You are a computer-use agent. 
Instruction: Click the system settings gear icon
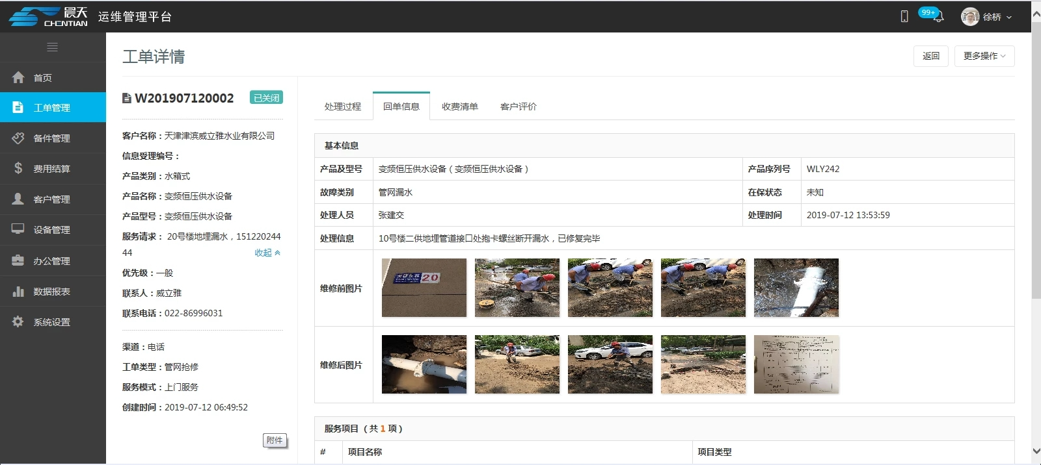point(18,322)
